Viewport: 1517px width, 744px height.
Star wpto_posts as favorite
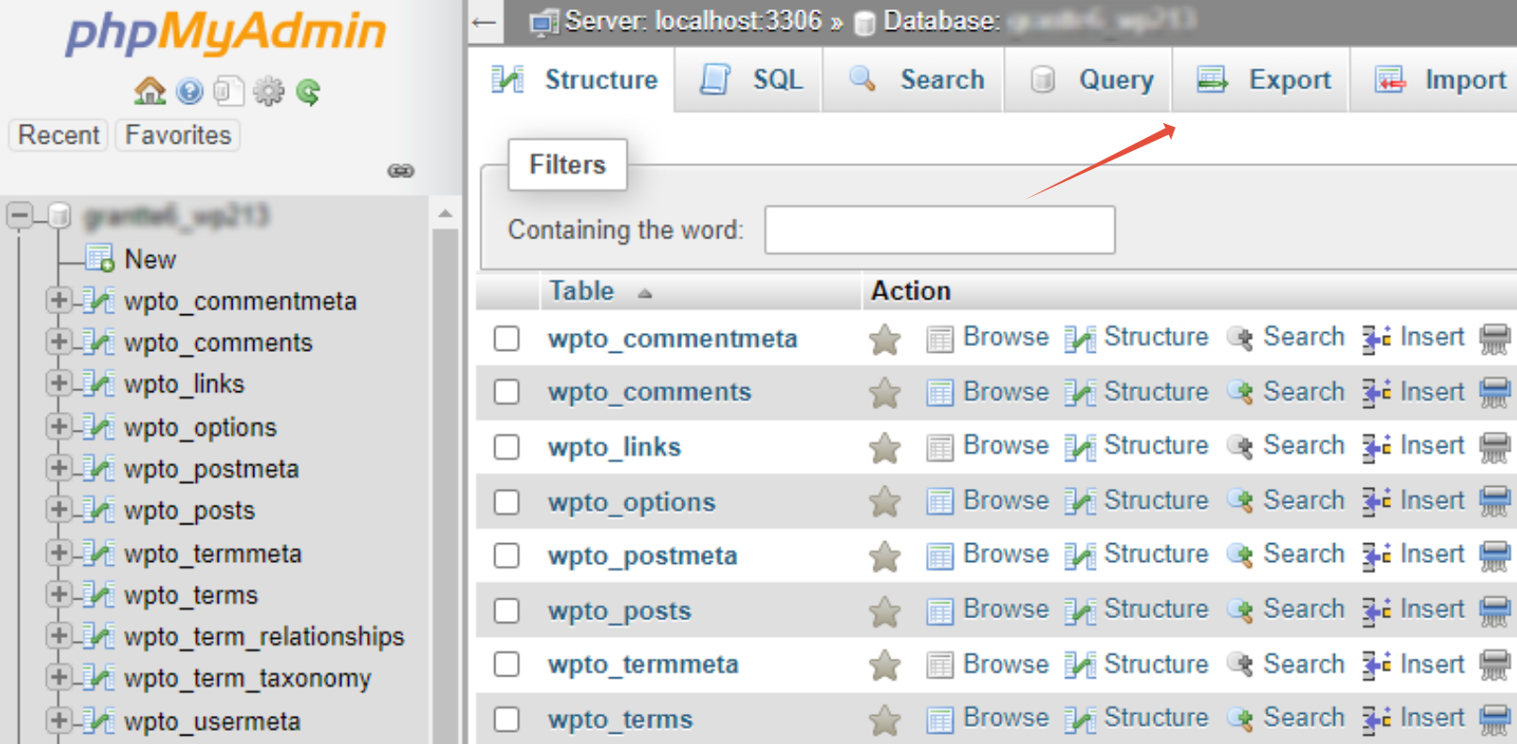coord(885,611)
